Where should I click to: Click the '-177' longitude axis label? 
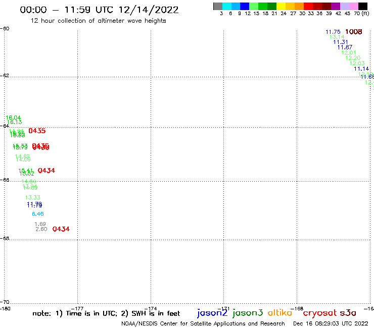tap(77, 309)
